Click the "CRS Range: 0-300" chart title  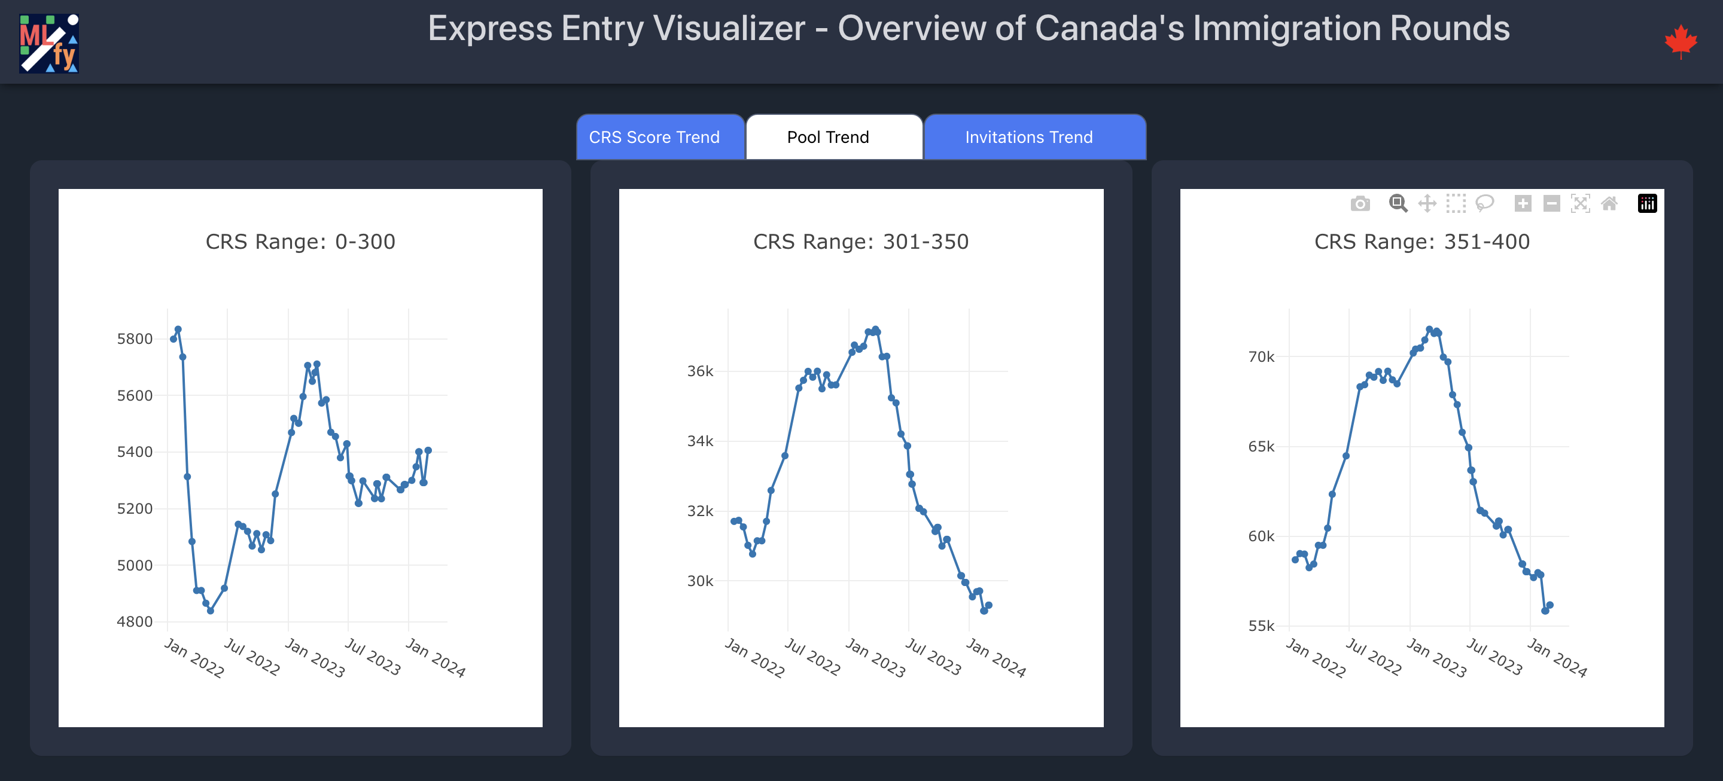[300, 242]
